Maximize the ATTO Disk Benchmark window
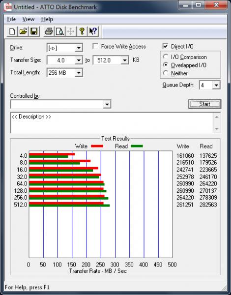 coord(198,5)
